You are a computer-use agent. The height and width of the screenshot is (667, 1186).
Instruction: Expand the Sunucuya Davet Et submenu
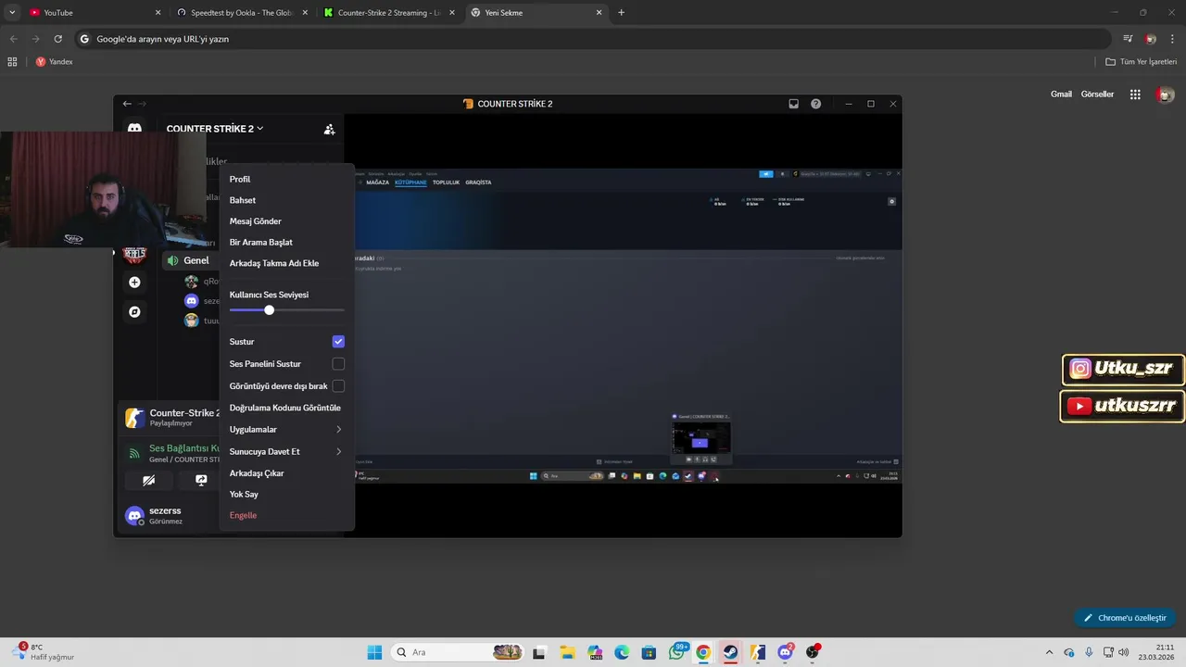click(286, 452)
